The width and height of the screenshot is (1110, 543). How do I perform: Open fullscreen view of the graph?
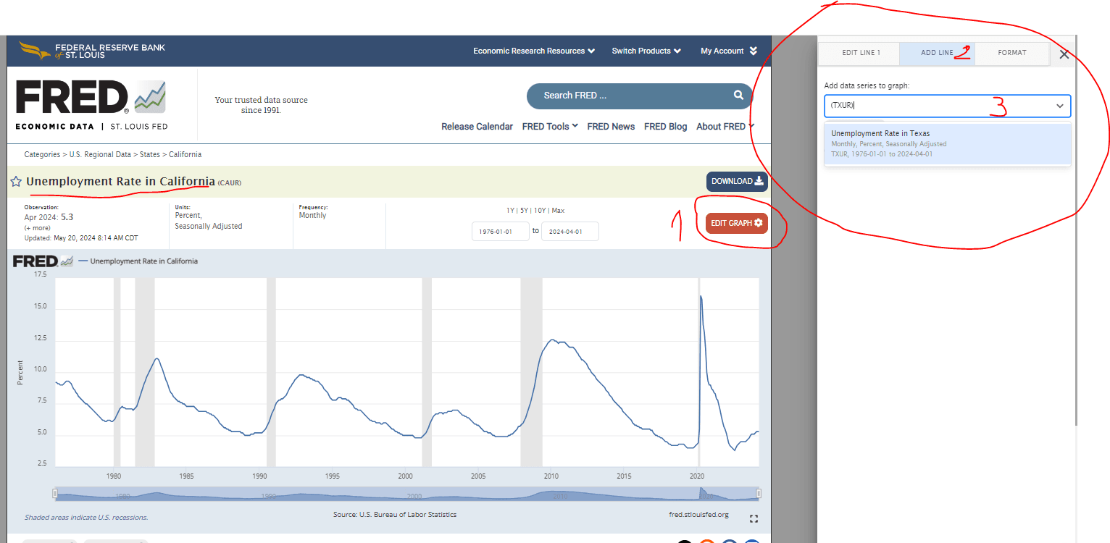click(754, 518)
